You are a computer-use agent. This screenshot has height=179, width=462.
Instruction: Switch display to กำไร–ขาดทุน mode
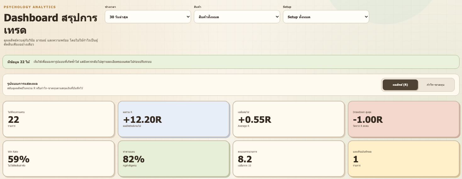pyautogui.click(x=436, y=85)
